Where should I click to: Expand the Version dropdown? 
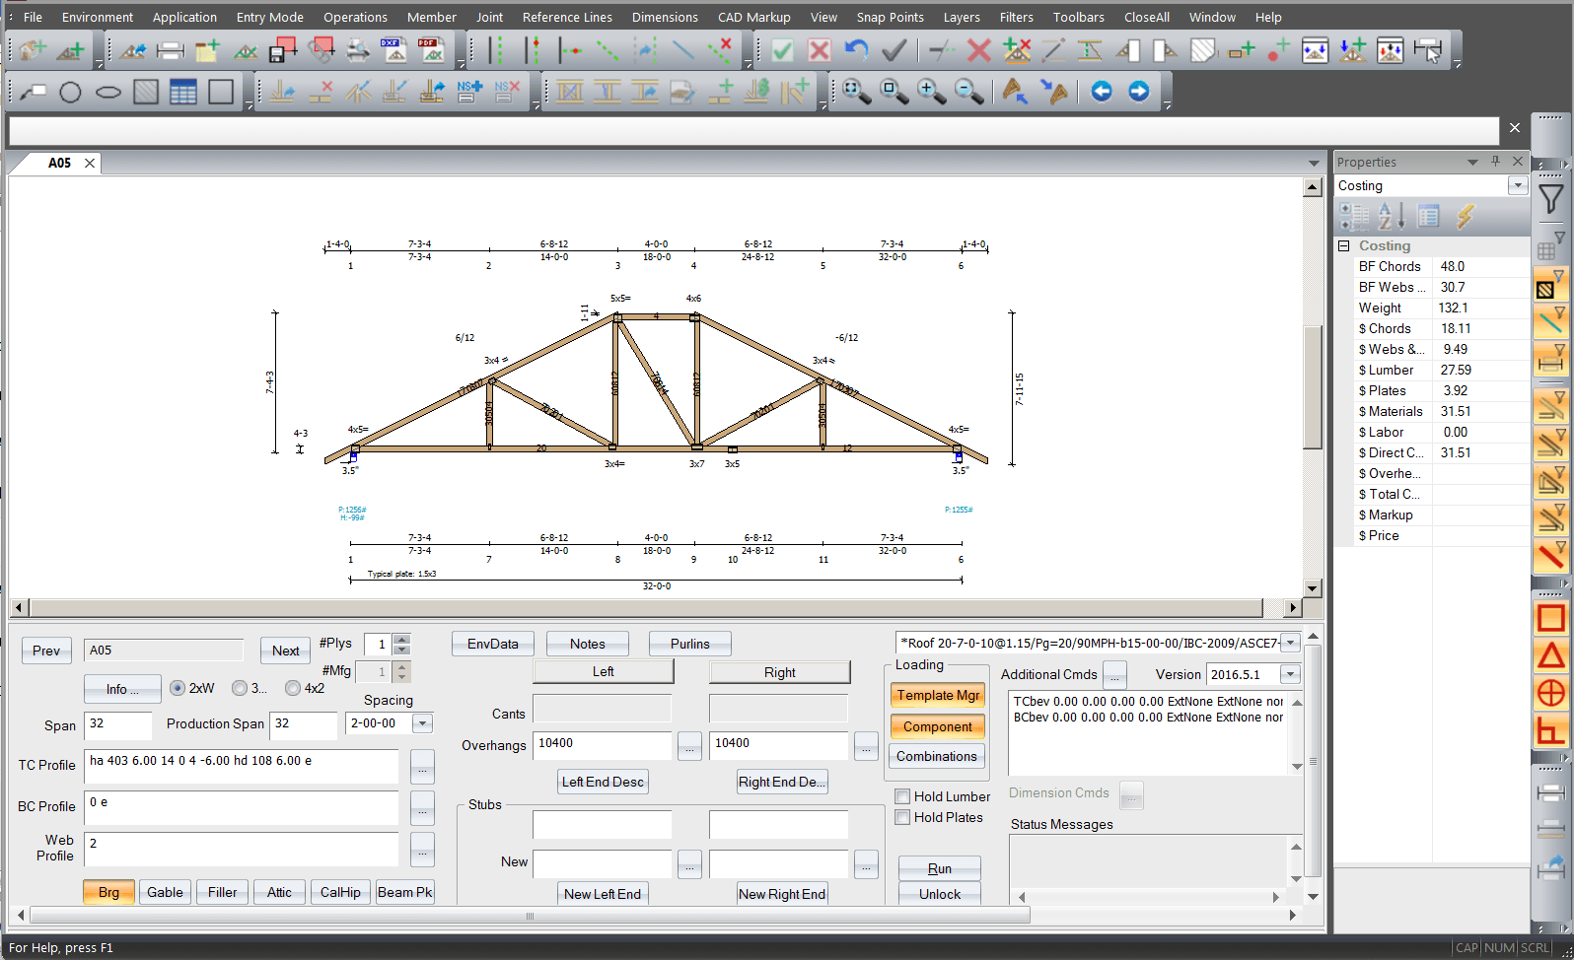(x=1289, y=675)
